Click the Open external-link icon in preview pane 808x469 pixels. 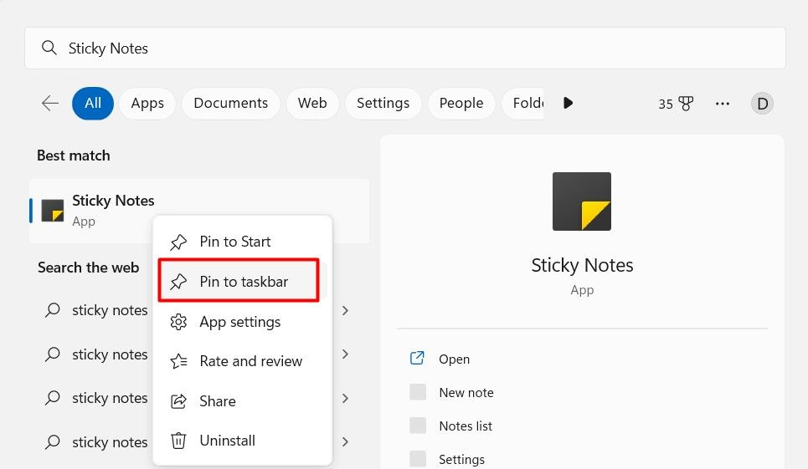pyautogui.click(x=417, y=358)
